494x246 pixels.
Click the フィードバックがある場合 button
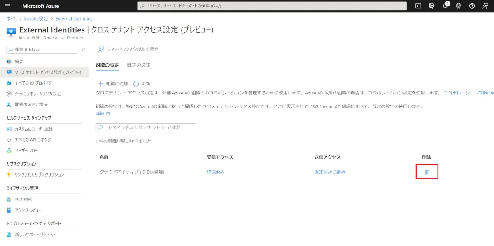tap(128, 49)
